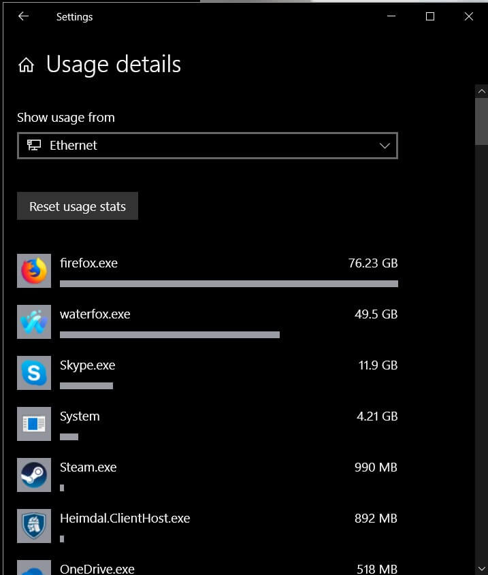Click the System app icon
This screenshot has height=575, width=488.
click(34, 423)
